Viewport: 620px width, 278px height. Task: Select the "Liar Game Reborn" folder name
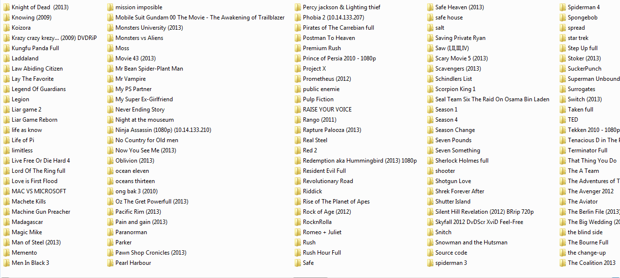coord(35,120)
